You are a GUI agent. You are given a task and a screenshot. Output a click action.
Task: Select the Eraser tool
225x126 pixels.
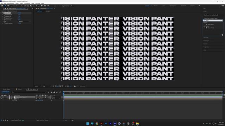(x=41, y=6)
